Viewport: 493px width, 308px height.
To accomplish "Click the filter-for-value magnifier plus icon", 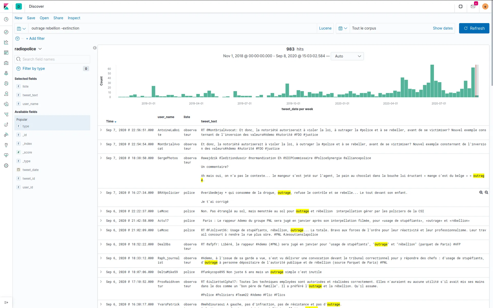I will pos(481,192).
